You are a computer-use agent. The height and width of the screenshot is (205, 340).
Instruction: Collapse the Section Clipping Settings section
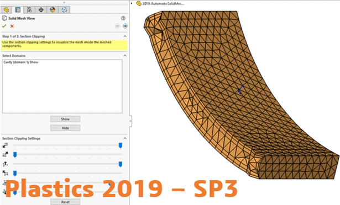(125, 138)
